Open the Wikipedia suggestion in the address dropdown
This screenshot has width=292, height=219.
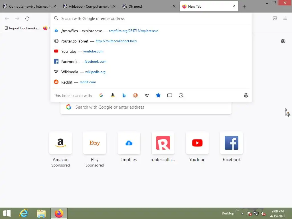coord(151,72)
